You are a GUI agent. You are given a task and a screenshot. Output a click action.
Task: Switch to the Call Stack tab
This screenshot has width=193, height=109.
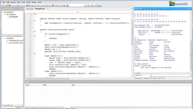click(153, 78)
